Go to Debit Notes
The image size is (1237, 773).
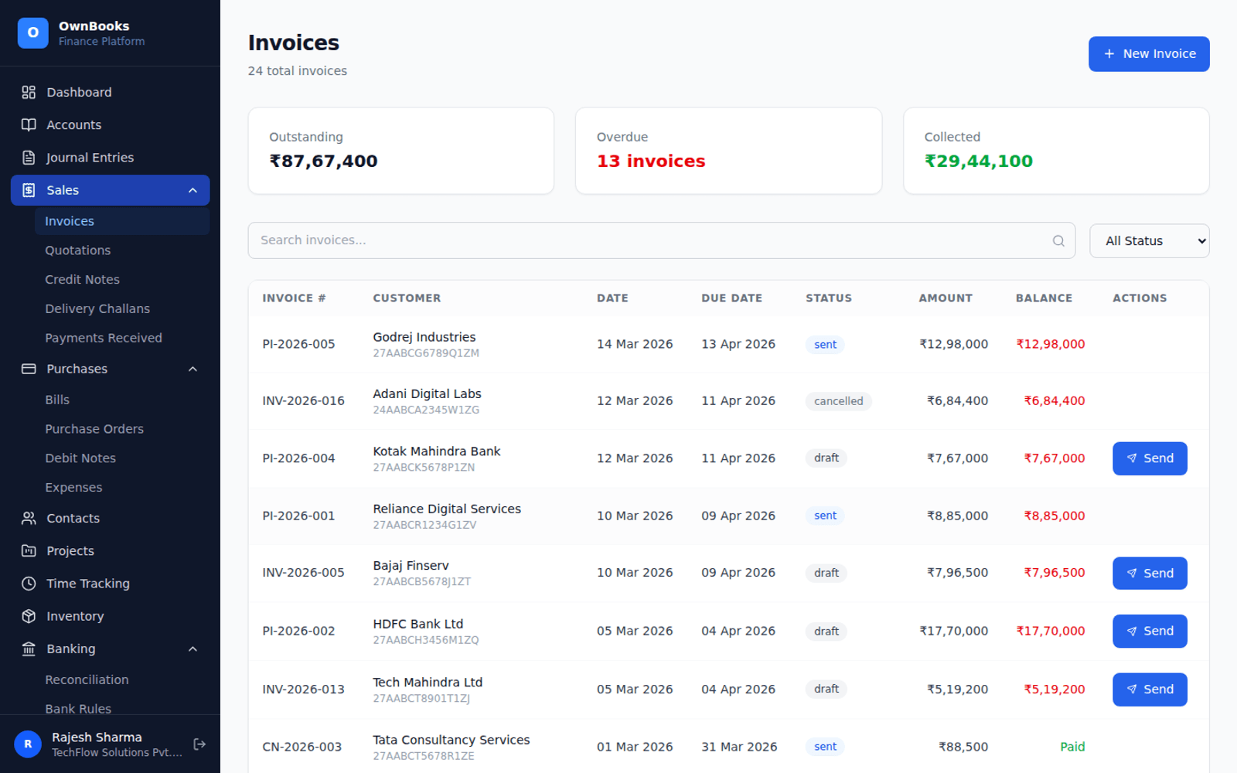pyautogui.click(x=122, y=458)
